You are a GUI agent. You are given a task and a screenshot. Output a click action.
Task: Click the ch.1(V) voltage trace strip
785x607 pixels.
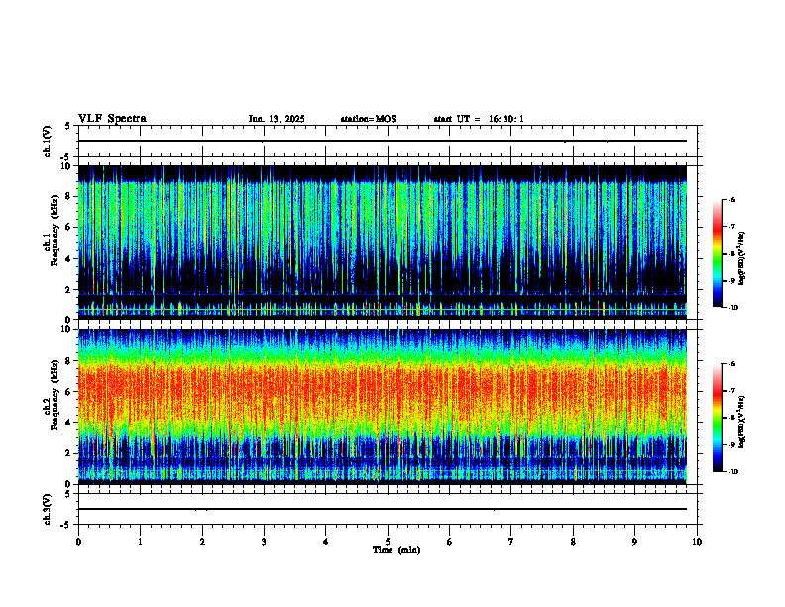tap(388, 141)
